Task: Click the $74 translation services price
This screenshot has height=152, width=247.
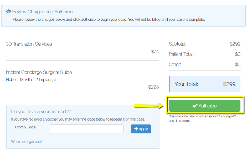Action: point(155,52)
